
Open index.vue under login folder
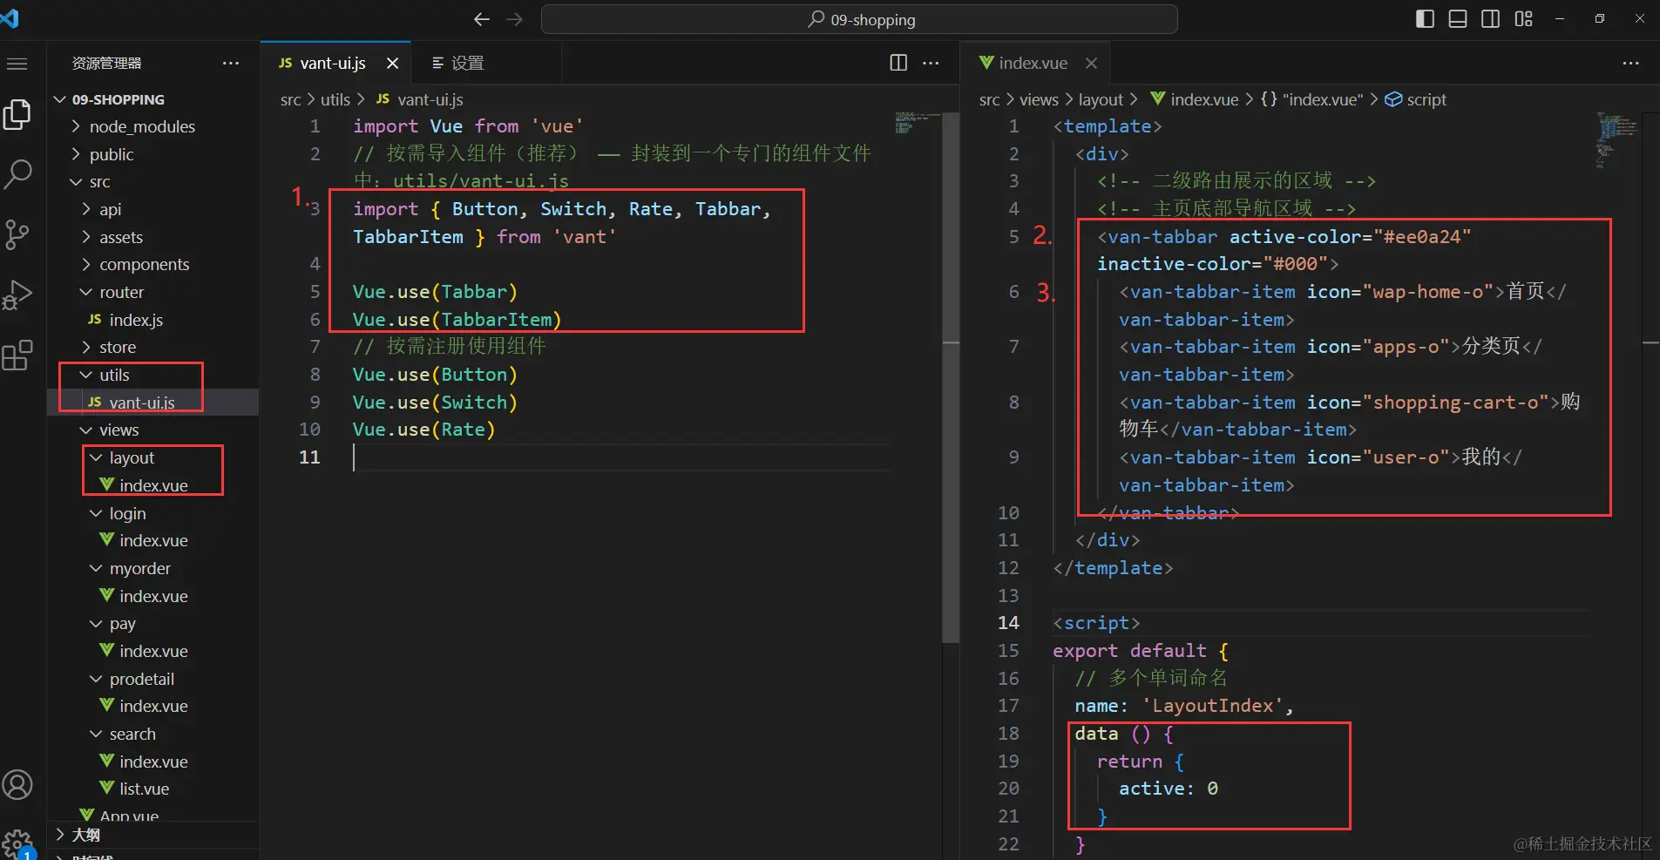(x=152, y=541)
